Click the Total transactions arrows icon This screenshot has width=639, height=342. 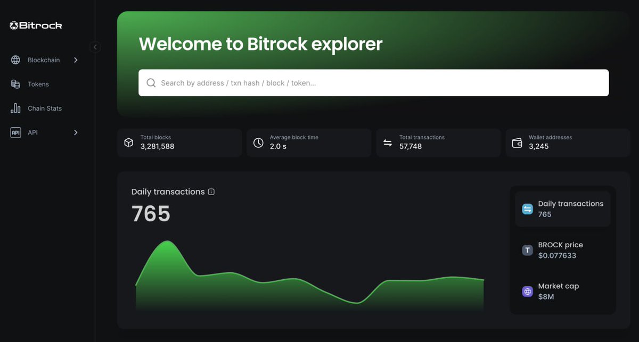[388, 143]
